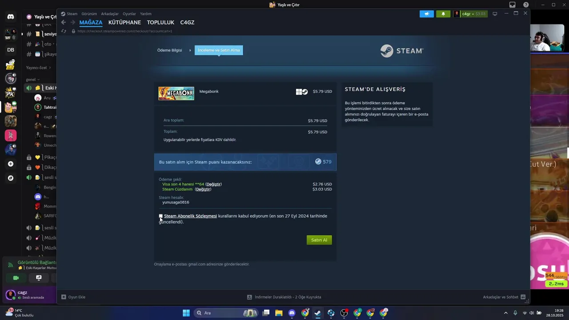Show hidden system tray icons chevron
Viewport: 569px width, 320px height.
click(x=505, y=313)
